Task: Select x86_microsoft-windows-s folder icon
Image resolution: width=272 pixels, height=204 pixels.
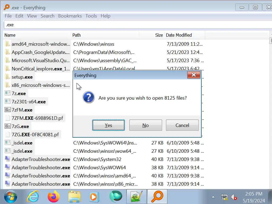Action: pos(7,85)
